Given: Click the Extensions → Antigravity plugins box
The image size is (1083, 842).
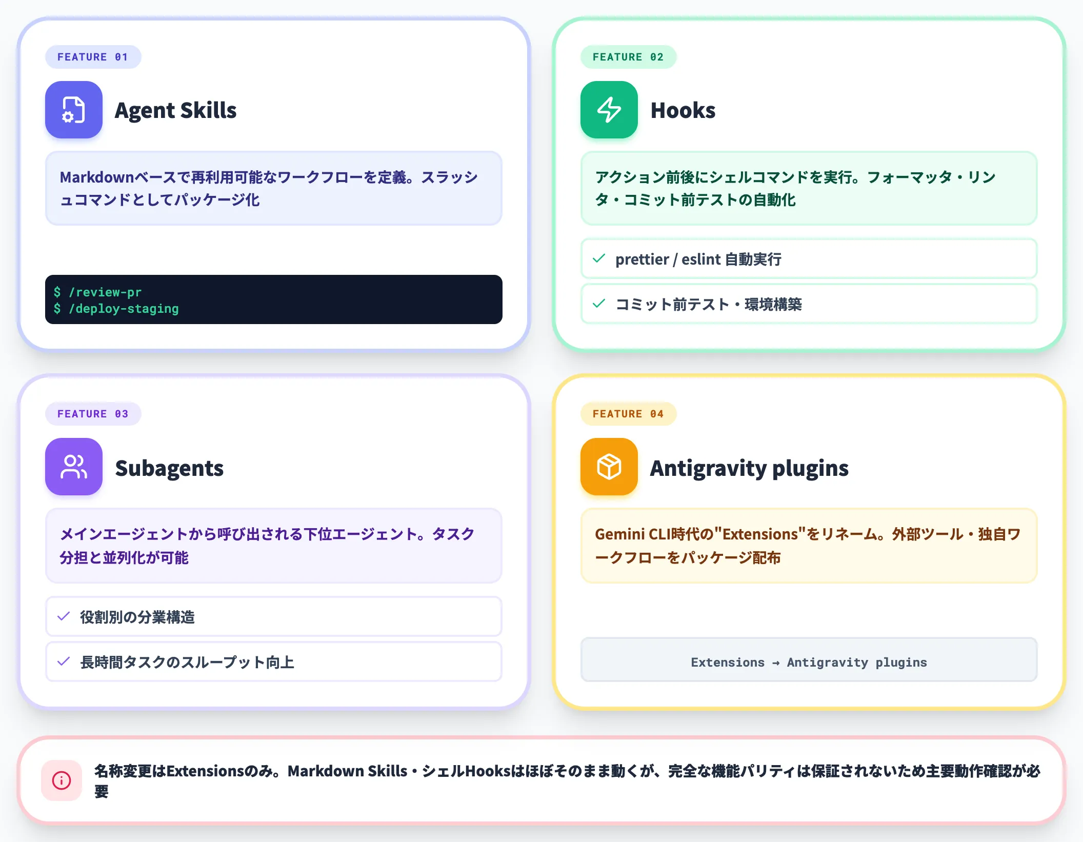Looking at the screenshot, I should point(809,660).
